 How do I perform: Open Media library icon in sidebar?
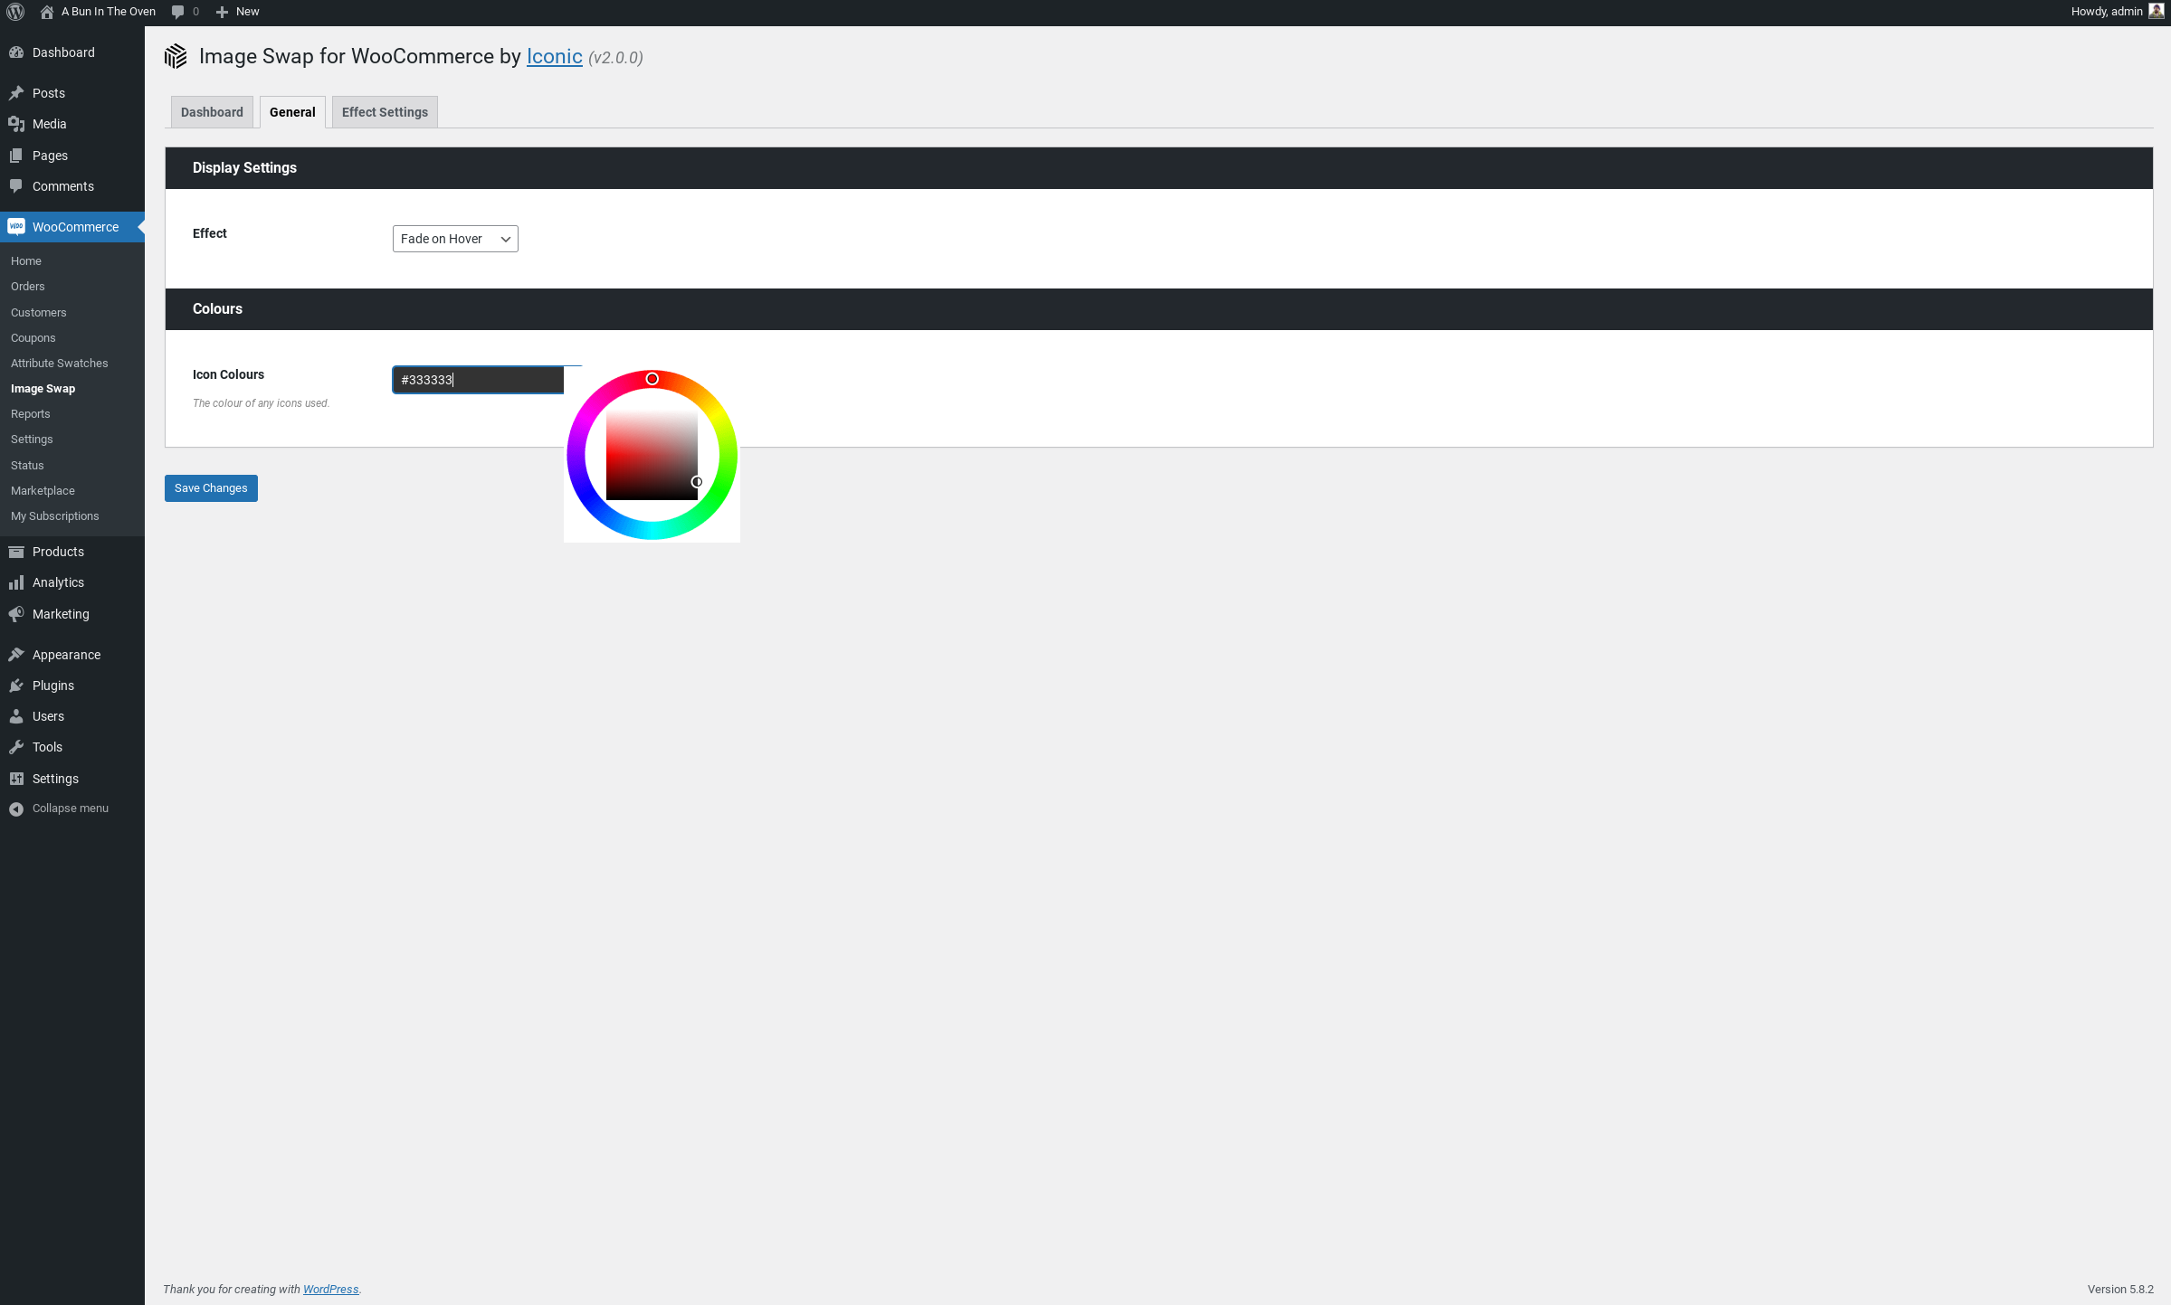click(16, 124)
